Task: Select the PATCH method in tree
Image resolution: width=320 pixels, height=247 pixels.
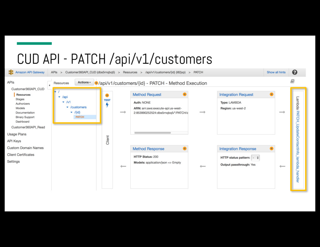Action: click(x=80, y=117)
